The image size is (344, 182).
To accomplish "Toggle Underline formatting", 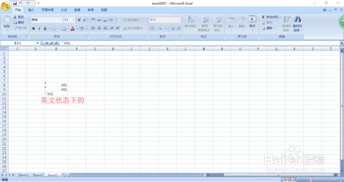I will [x=45, y=29].
